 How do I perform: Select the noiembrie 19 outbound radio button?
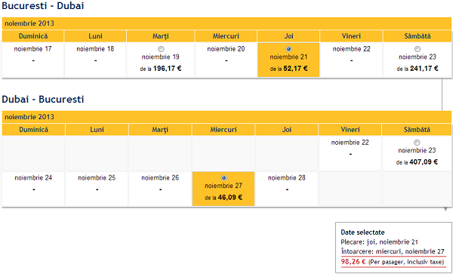pyautogui.click(x=161, y=49)
